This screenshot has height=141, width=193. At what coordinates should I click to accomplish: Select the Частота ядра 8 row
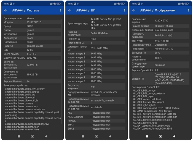coord(96,81)
